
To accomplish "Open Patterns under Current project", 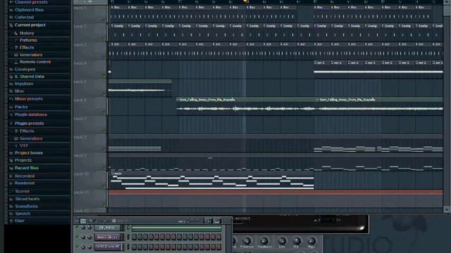I will pos(28,41).
